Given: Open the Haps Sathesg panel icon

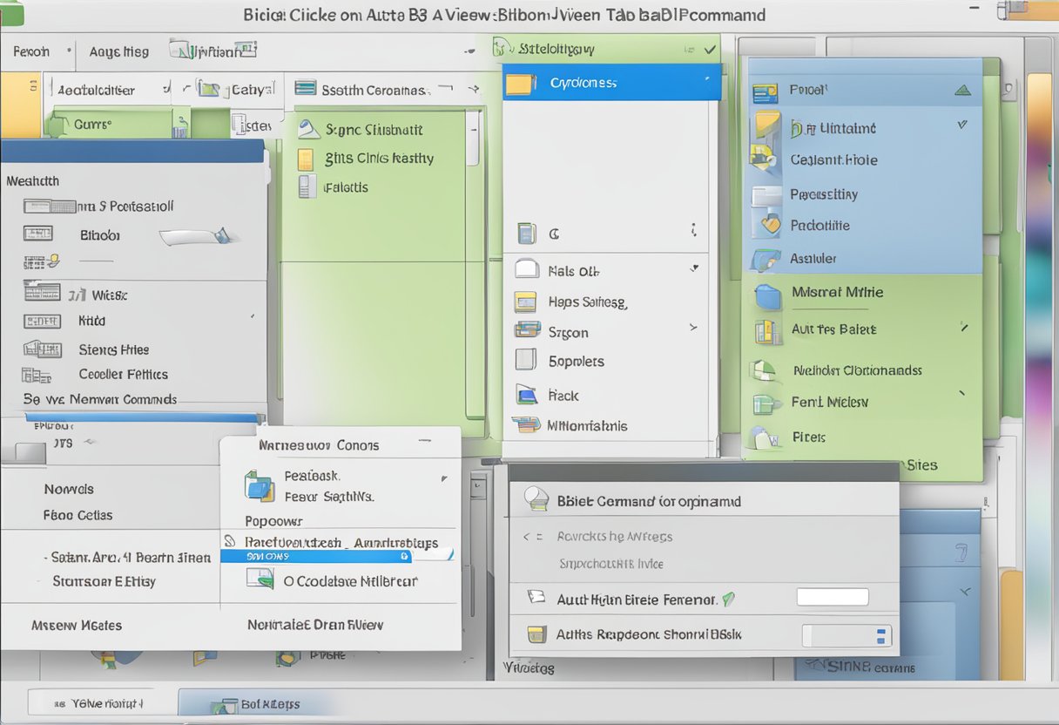Looking at the screenshot, I should pos(527,302).
